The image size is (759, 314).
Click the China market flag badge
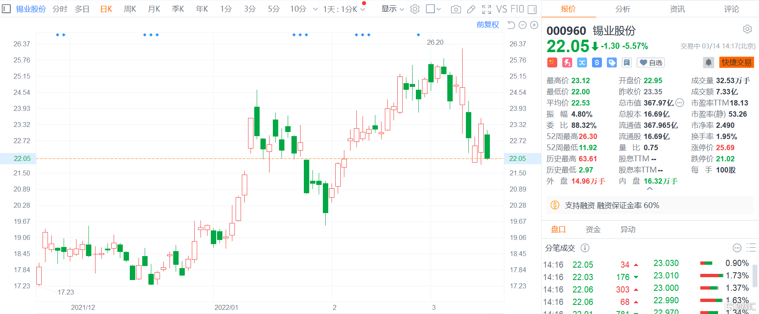click(552, 62)
